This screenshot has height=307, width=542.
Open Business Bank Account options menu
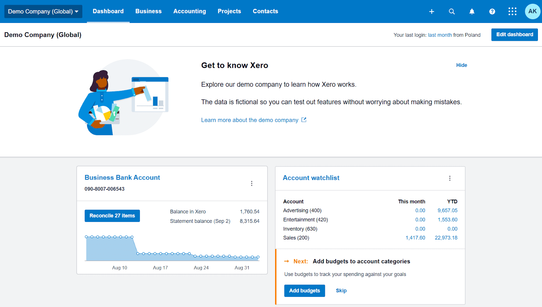251,183
